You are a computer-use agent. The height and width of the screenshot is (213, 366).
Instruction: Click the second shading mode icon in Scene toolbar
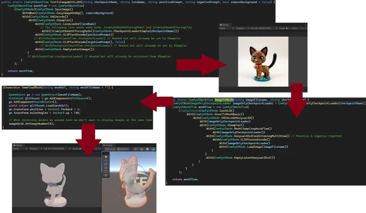pos(142,149)
